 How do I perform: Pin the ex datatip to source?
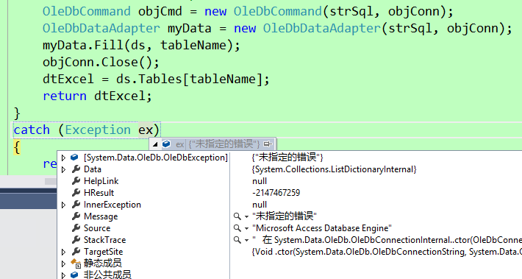coord(268,144)
